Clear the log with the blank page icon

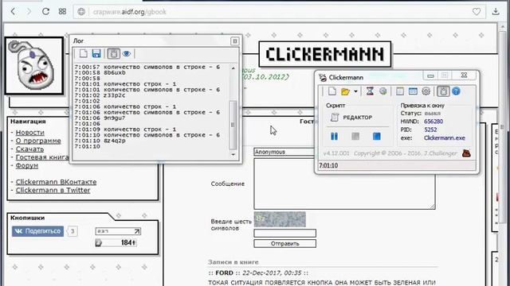83,53
